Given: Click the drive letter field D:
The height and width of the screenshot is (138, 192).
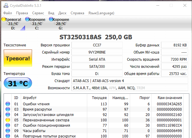Looking at the screenshot, I should 97,74.
